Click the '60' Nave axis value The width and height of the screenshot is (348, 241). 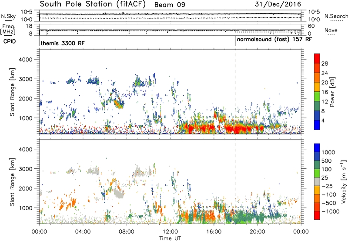coord(311,26)
